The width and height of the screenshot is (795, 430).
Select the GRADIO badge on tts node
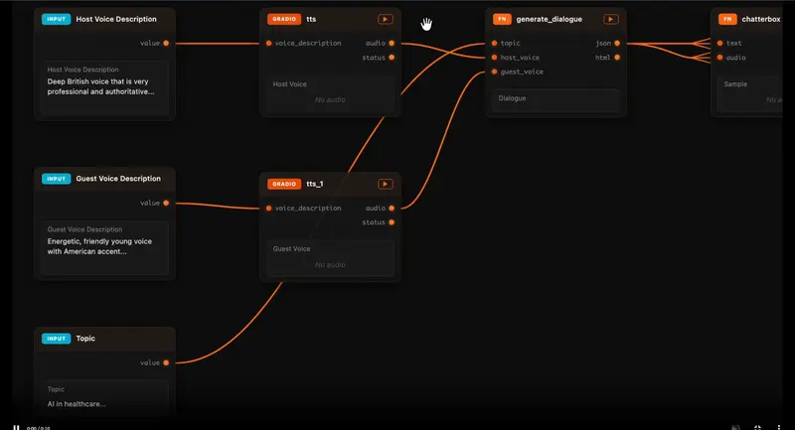click(x=283, y=19)
